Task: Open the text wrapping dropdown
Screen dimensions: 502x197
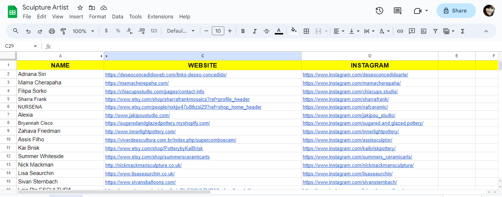Action: 369,31
